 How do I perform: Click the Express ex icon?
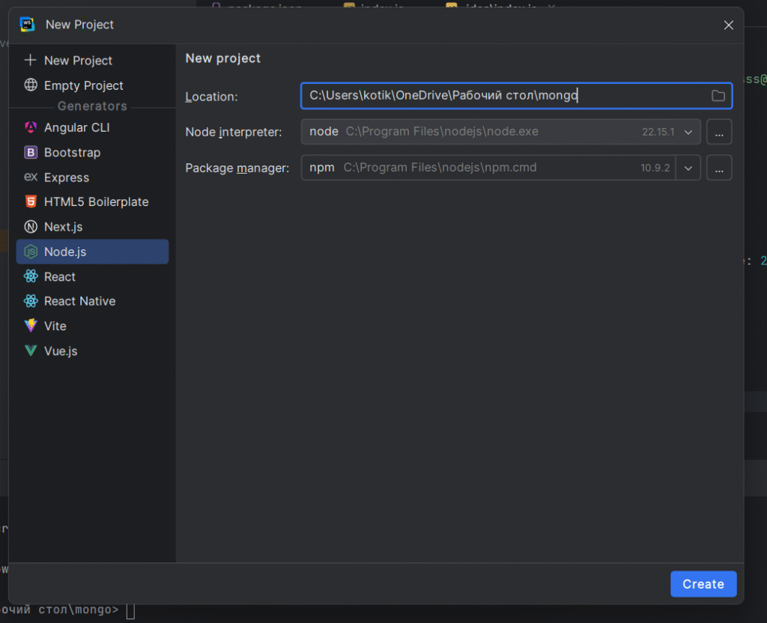point(31,177)
